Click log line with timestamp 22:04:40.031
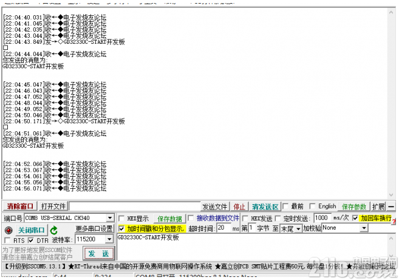Image resolution: width=399 pixels, height=280 pixels. (55, 17)
